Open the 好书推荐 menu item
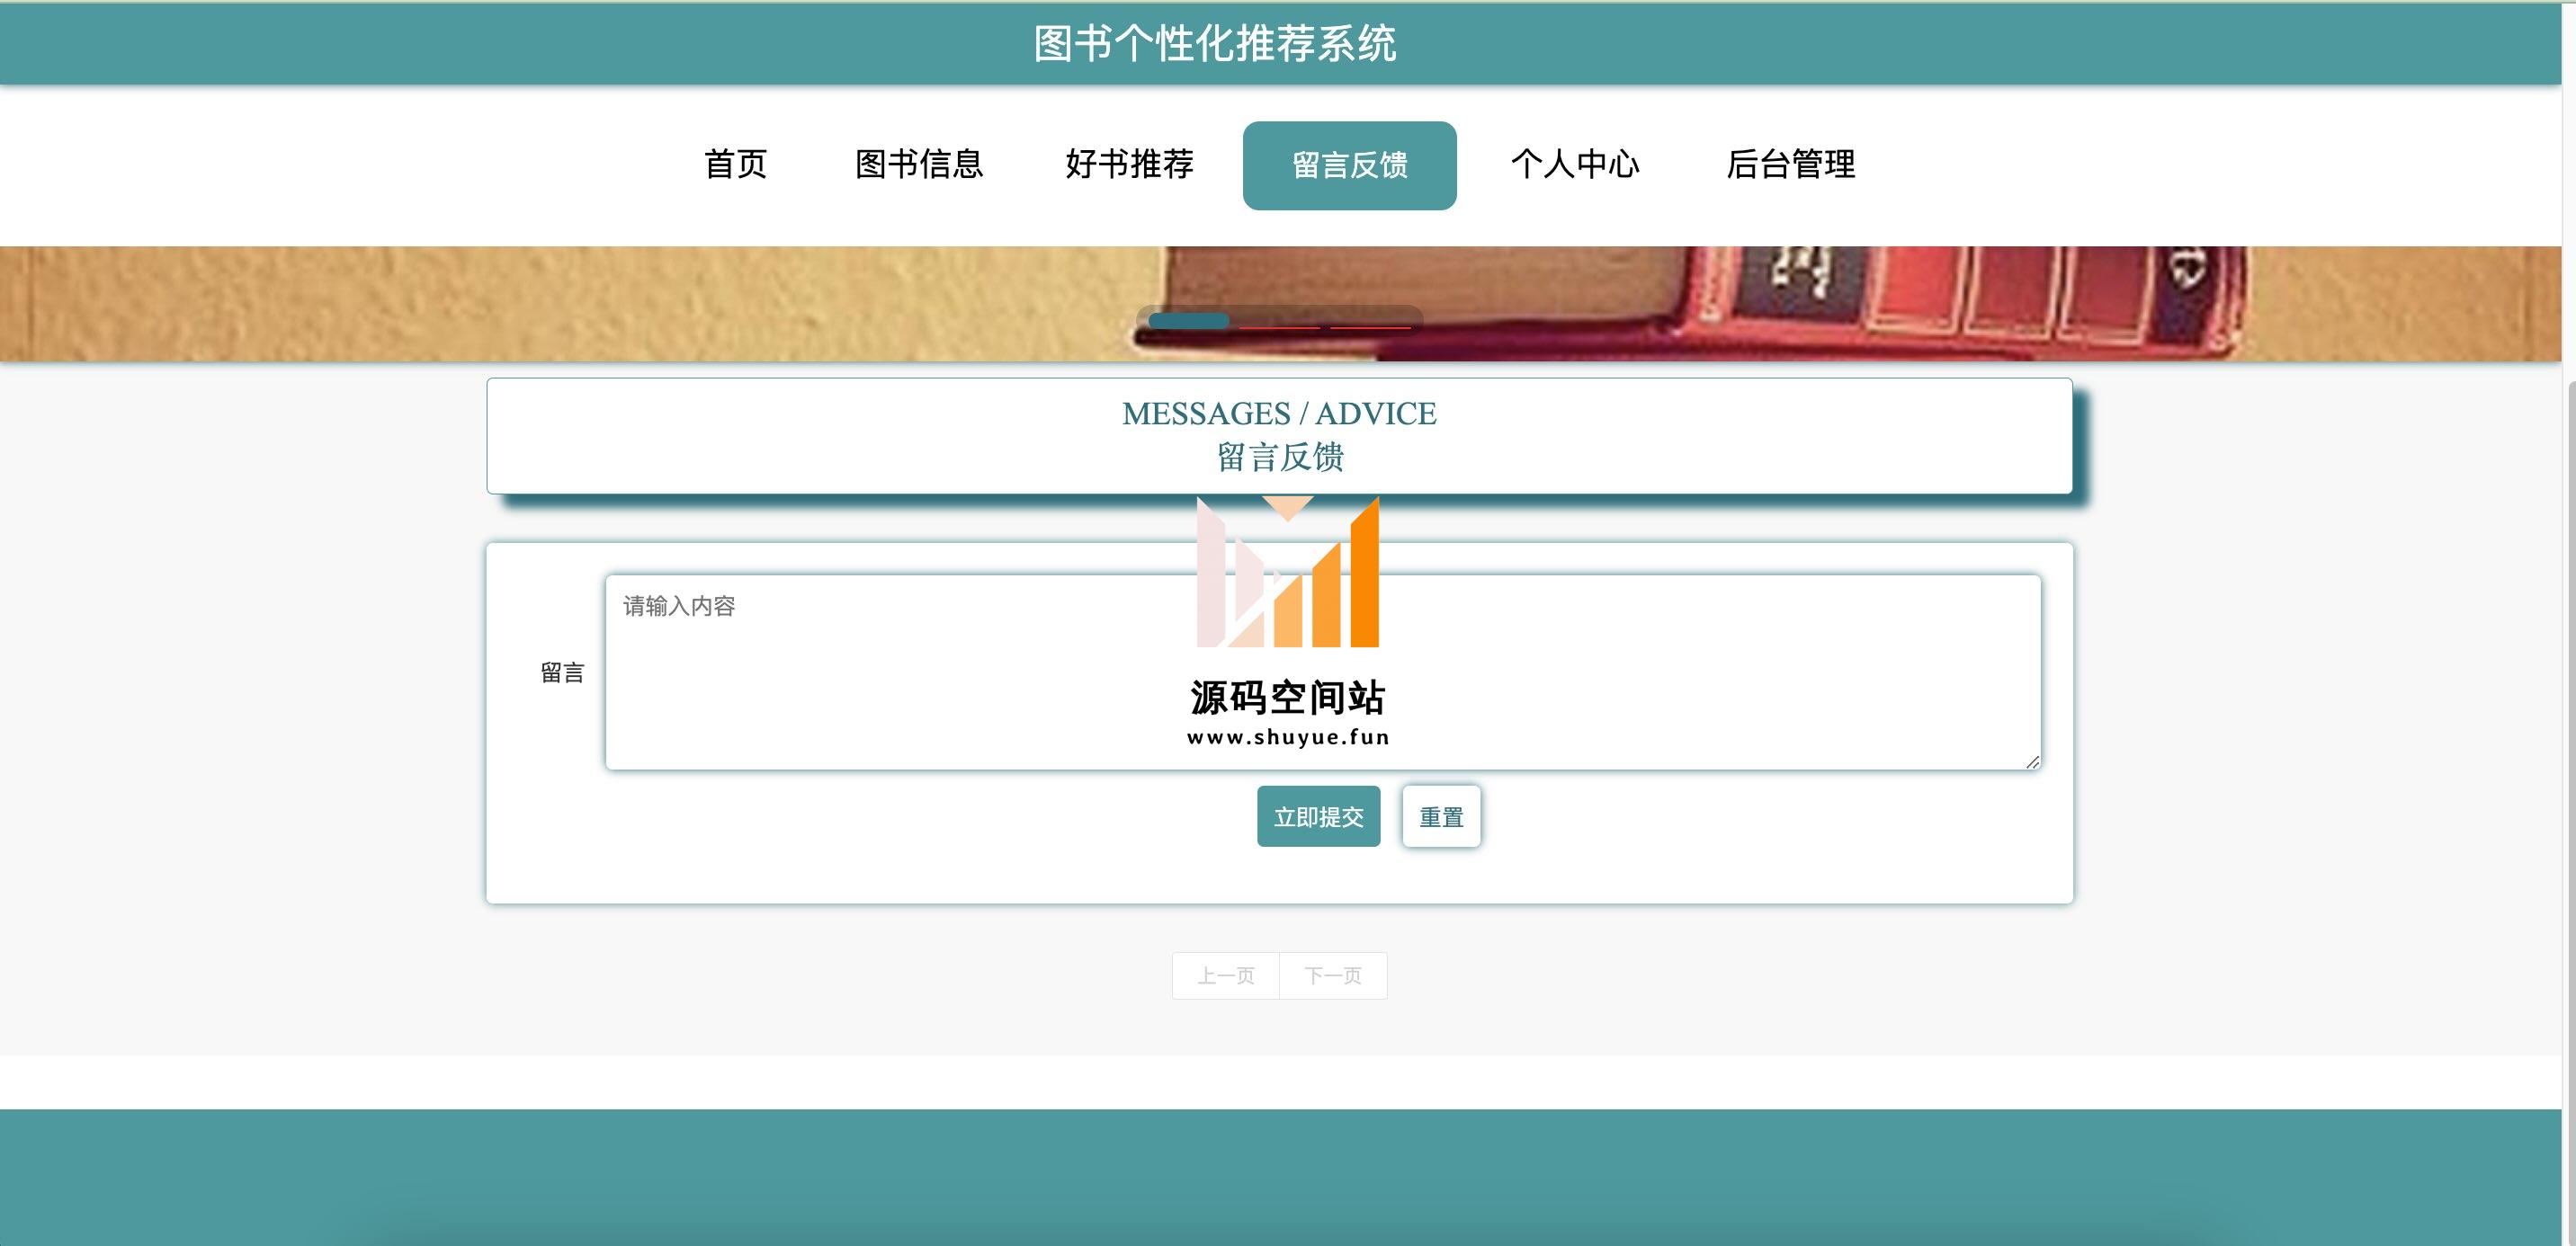Screen dimensions: 2576x1246 [x=1130, y=165]
